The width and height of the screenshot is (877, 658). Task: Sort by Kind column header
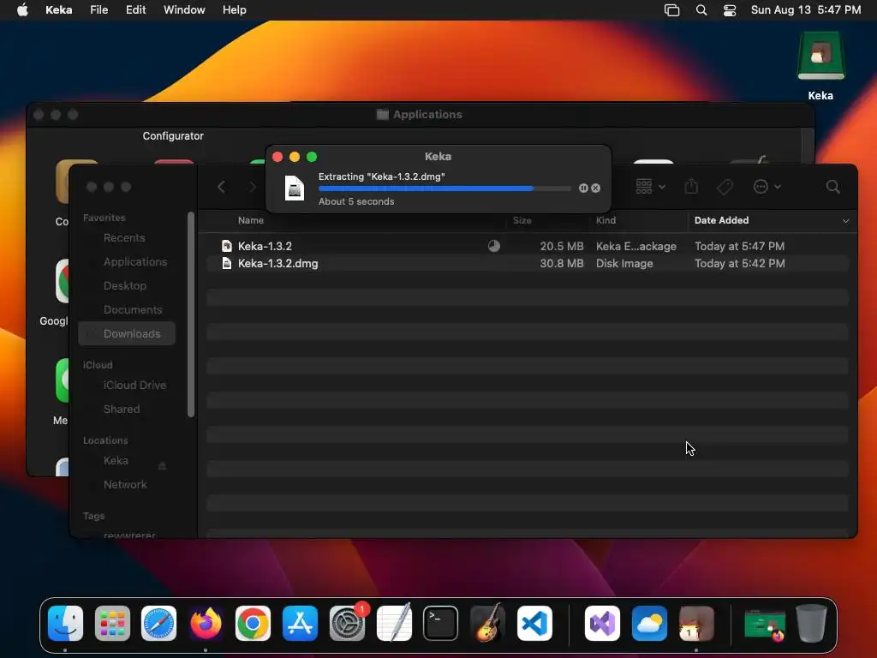pos(606,220)
